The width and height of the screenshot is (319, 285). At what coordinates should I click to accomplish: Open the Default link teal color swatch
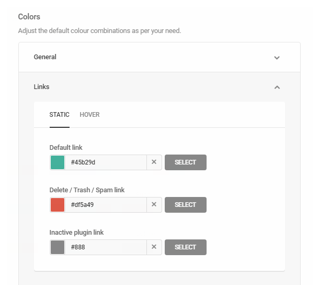click(58, 162)
